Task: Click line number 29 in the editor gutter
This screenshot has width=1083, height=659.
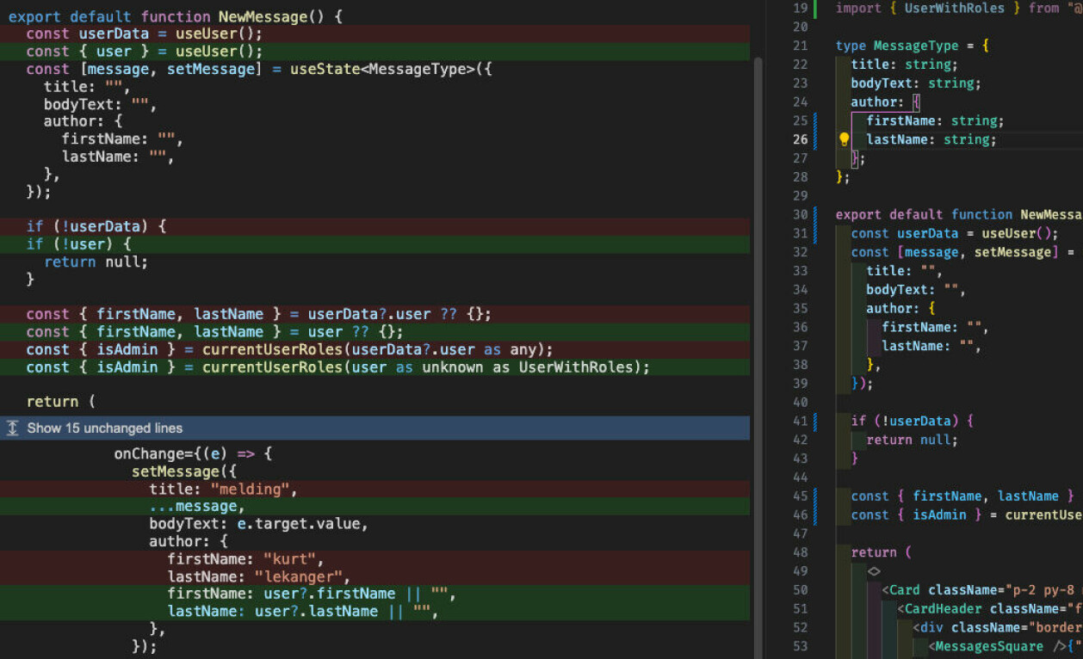Action: coord(800,195)
